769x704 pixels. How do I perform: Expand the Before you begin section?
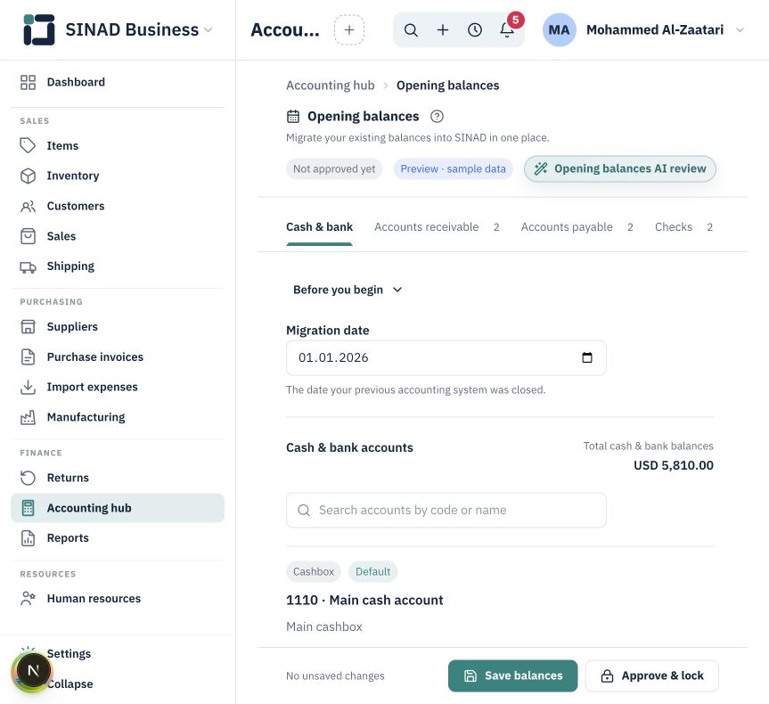[x=348, y=290]
